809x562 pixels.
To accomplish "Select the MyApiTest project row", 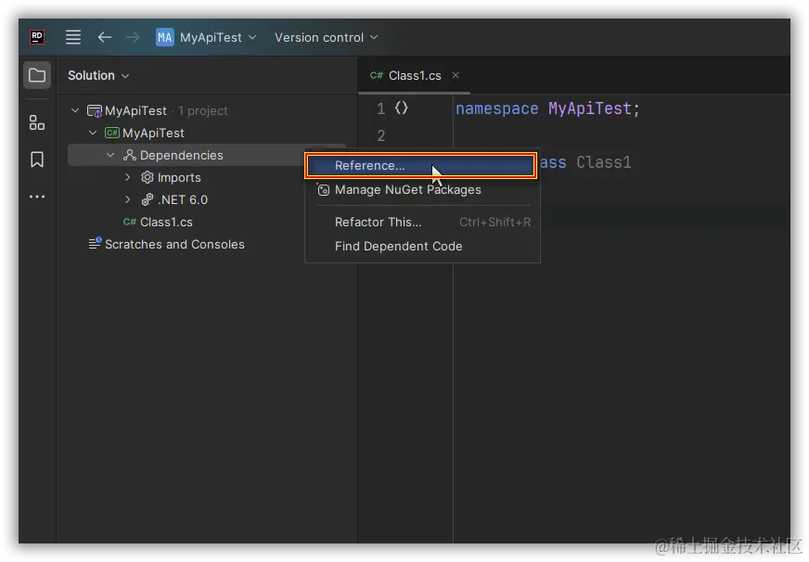I will pyautogui.click(x=206, y=133).
